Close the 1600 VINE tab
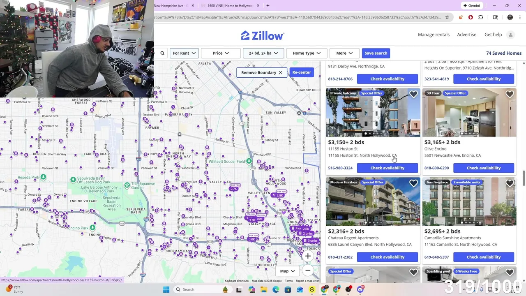The width and height of the screenshot is (526, 296). pos(258,5)
